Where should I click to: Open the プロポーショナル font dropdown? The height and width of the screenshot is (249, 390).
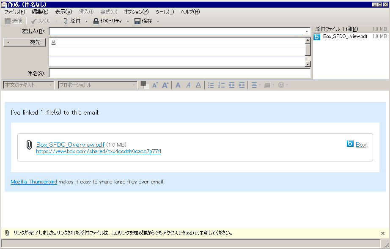97,85
